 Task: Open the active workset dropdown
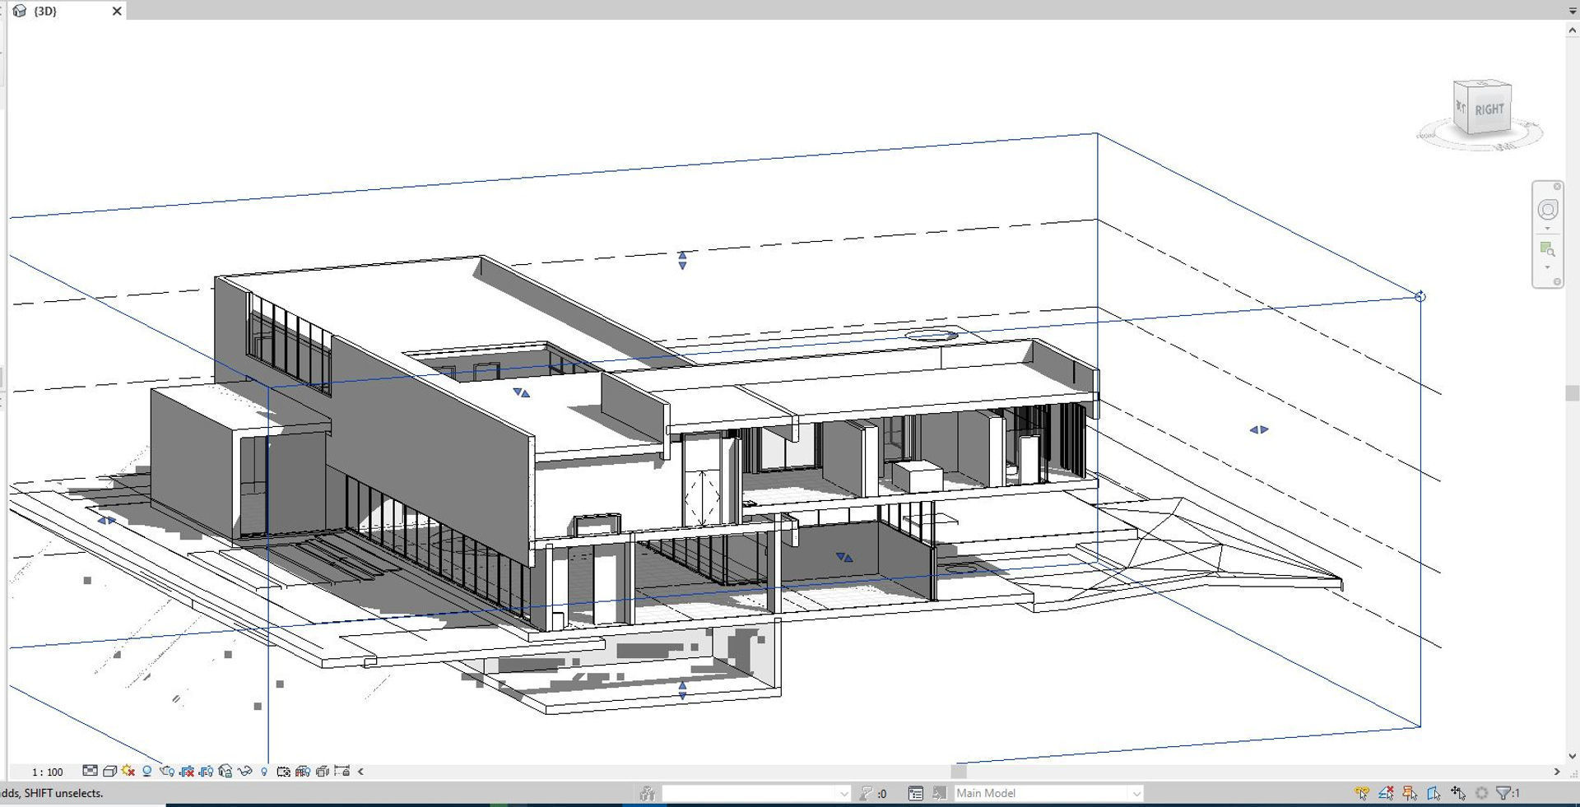click(x=756, y=793)
